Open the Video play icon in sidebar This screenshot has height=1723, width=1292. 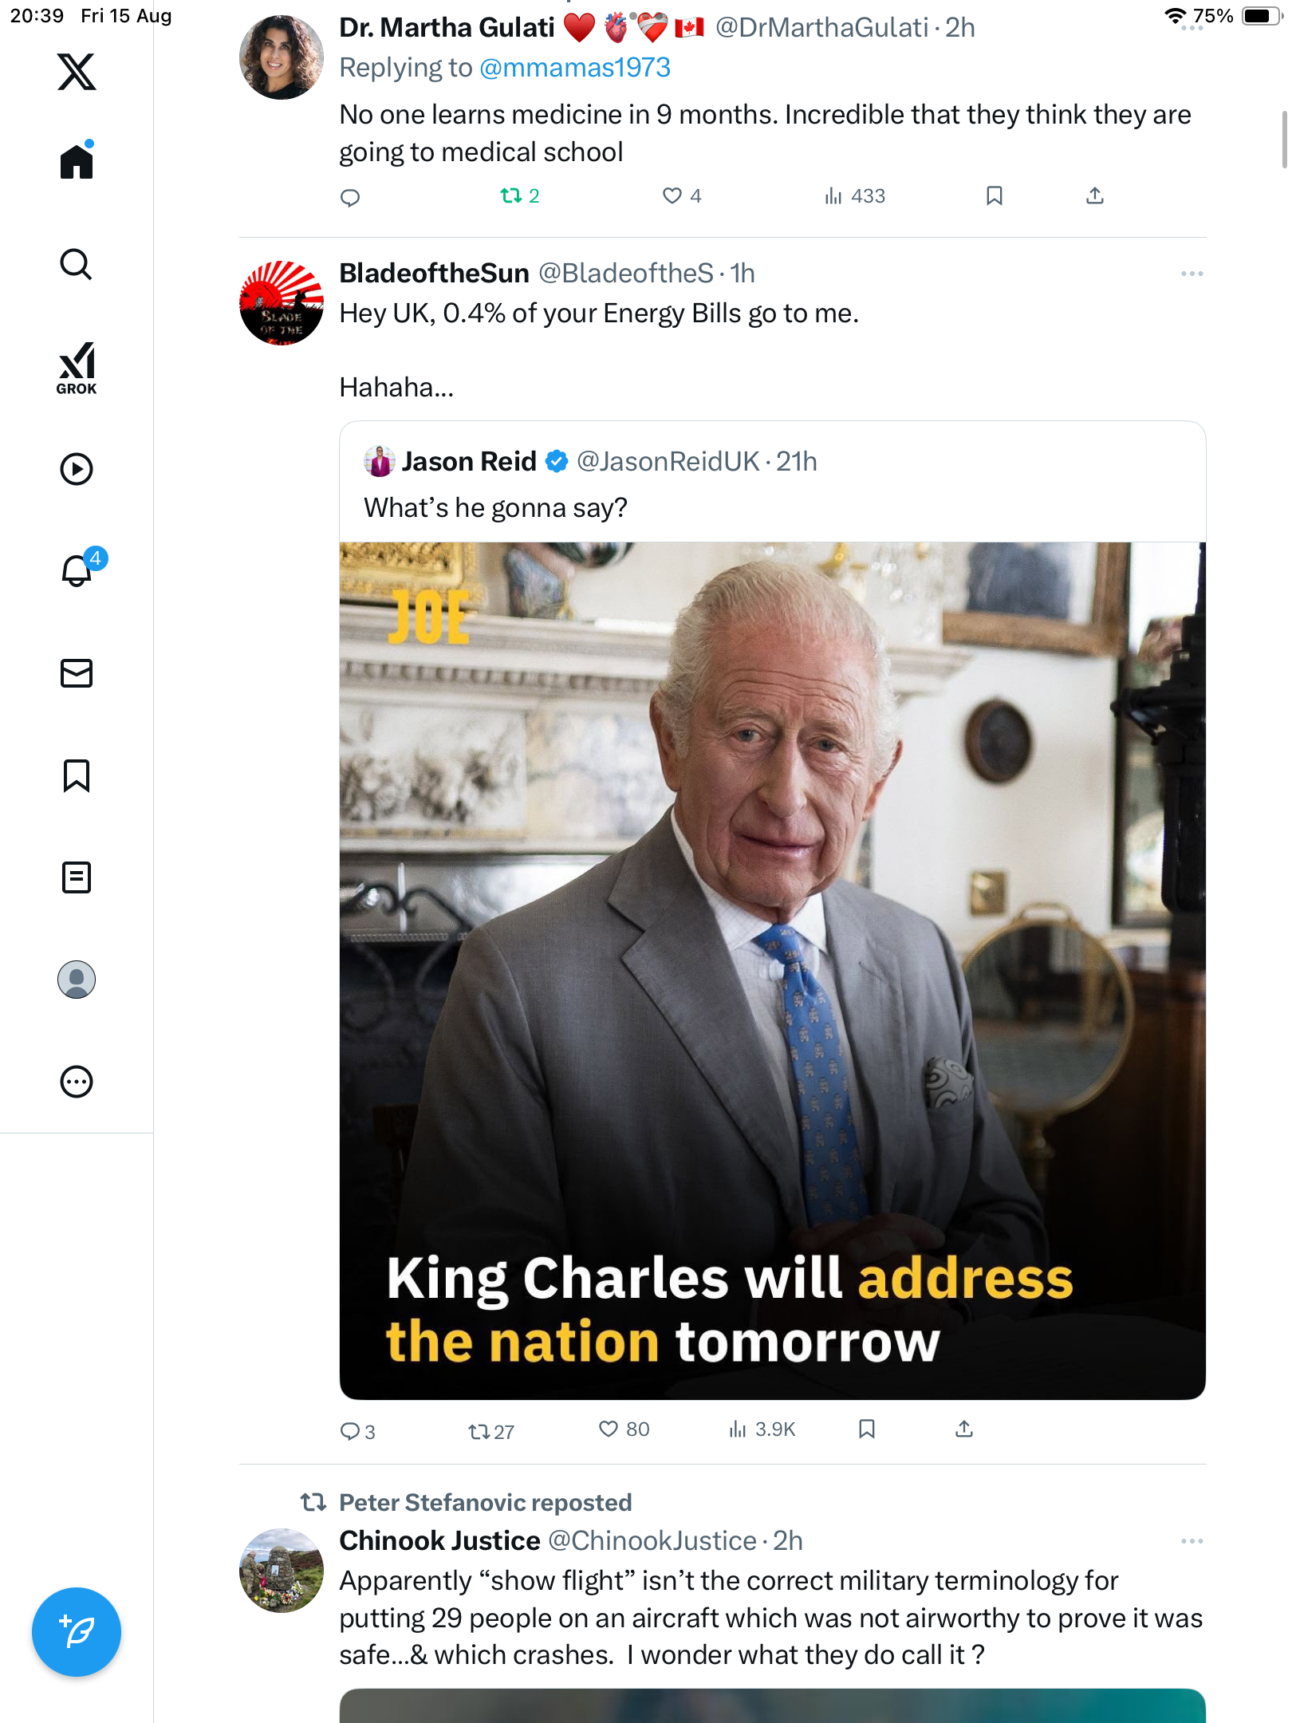[x=77, y=469]
